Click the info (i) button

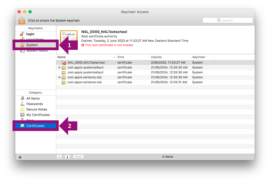[x=67, y=157]
